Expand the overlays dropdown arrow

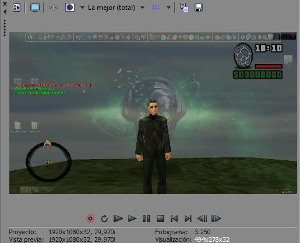click(168, 8)
